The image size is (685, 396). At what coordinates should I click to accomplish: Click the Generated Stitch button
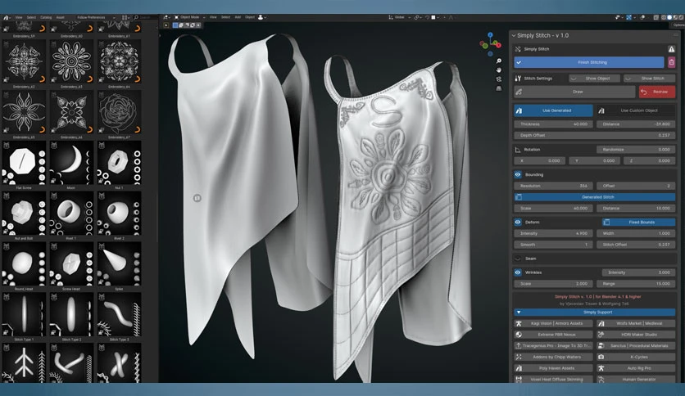pos(595,197)
